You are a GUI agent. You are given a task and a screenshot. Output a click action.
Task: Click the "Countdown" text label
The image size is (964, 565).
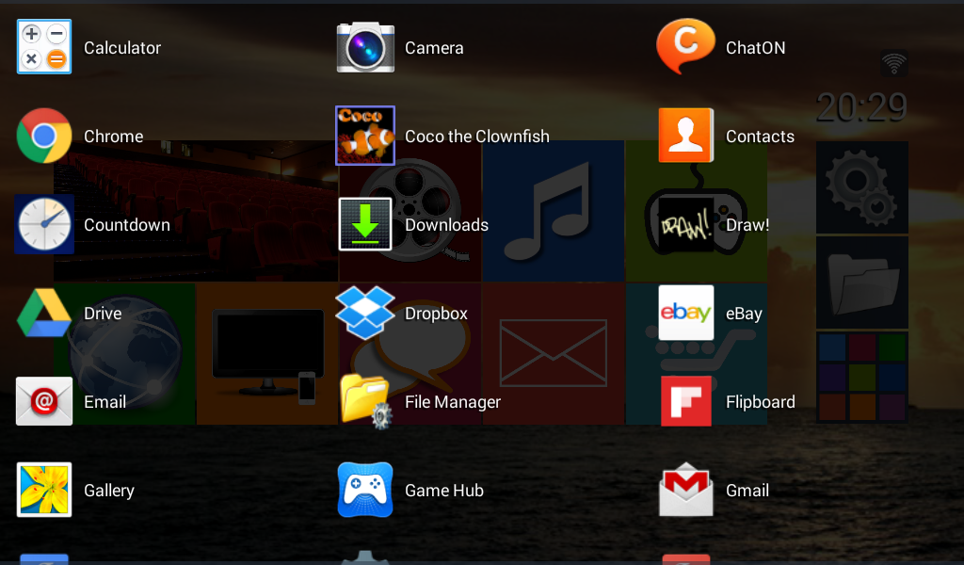pos(127,225)
